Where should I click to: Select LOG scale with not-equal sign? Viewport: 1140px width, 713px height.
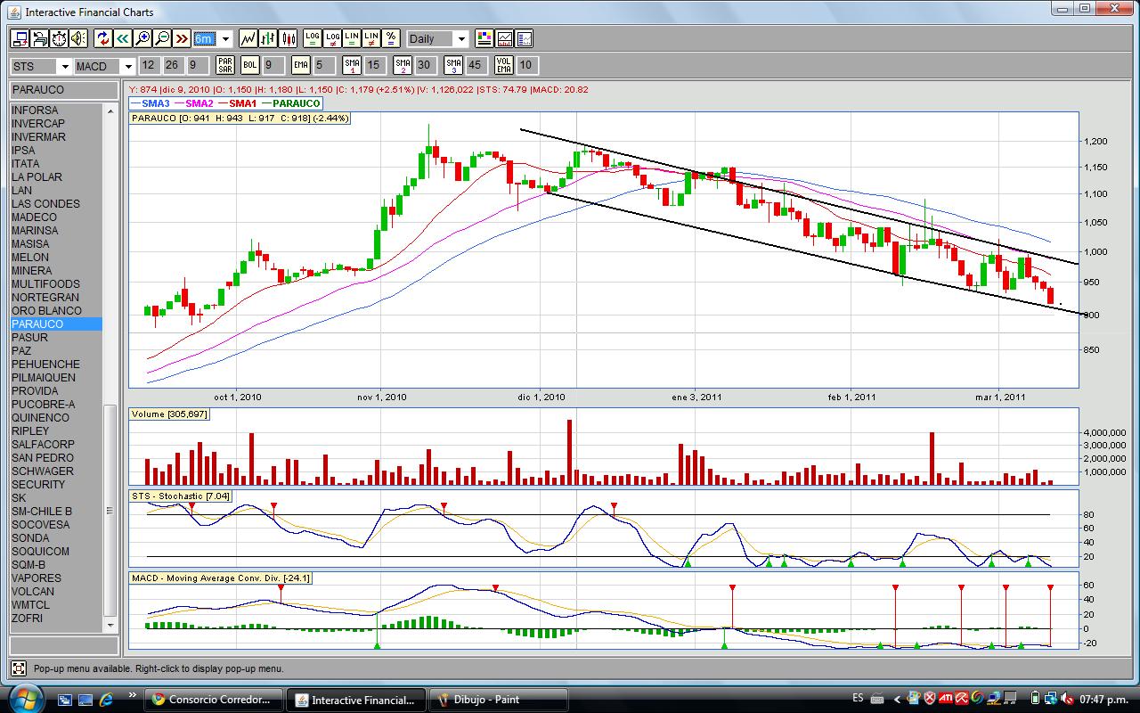coord(332,38)
